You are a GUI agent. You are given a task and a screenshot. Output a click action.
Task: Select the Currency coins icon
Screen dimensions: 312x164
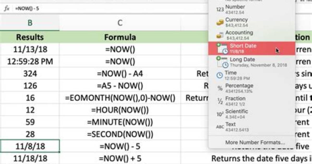220,22
